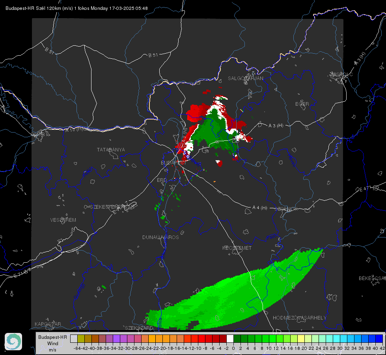Viewport: 386px width, 355px height.
Task: Click the TATABANYA city label
Action: [111, 150]
